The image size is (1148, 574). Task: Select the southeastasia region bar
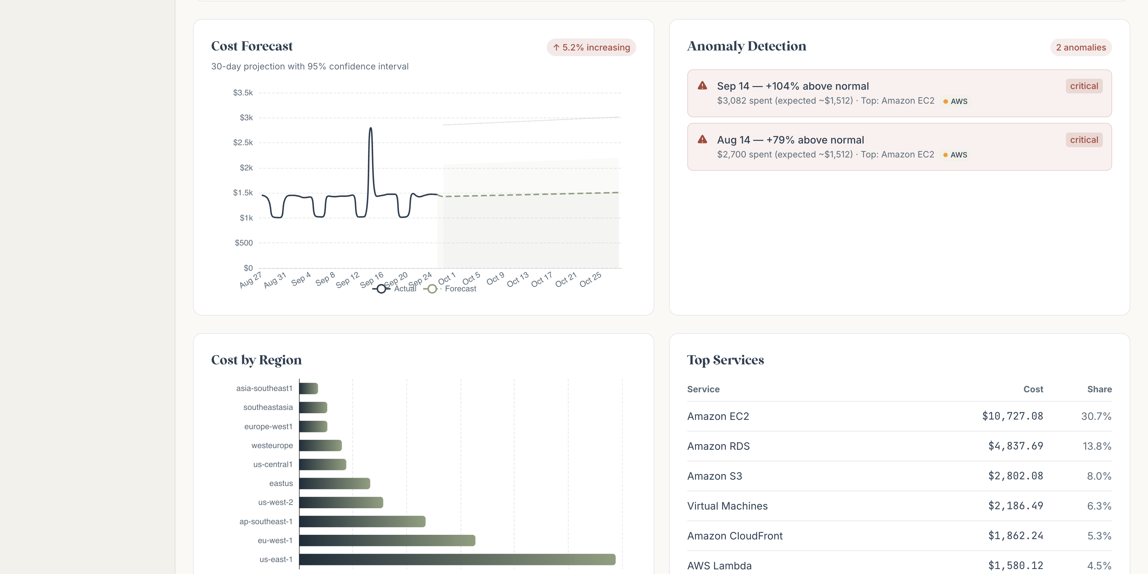pyautogui.click(x=313, y=407)
